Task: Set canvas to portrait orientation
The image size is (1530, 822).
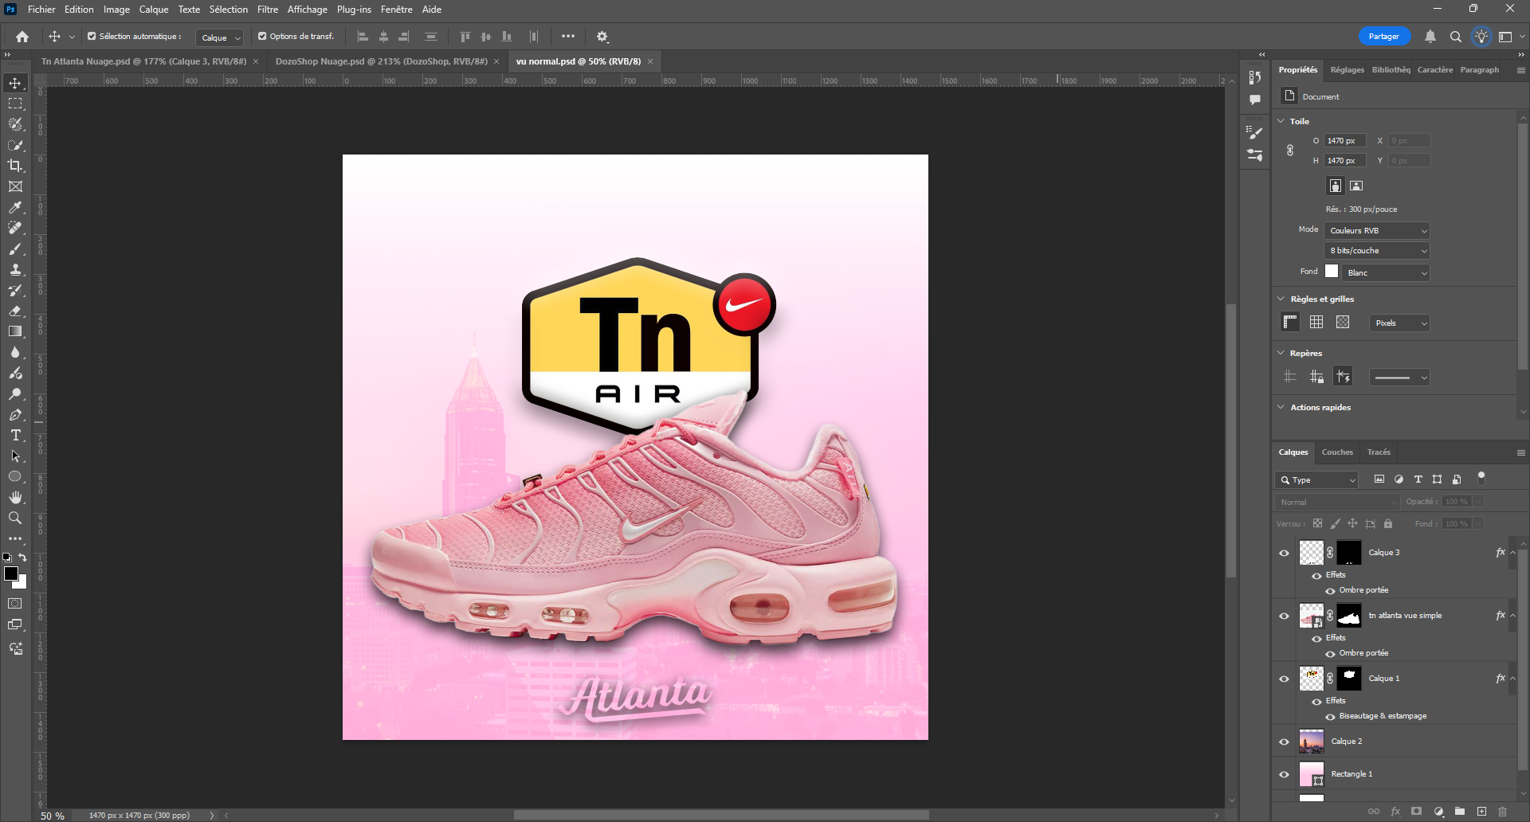Action: point(1336,186)
